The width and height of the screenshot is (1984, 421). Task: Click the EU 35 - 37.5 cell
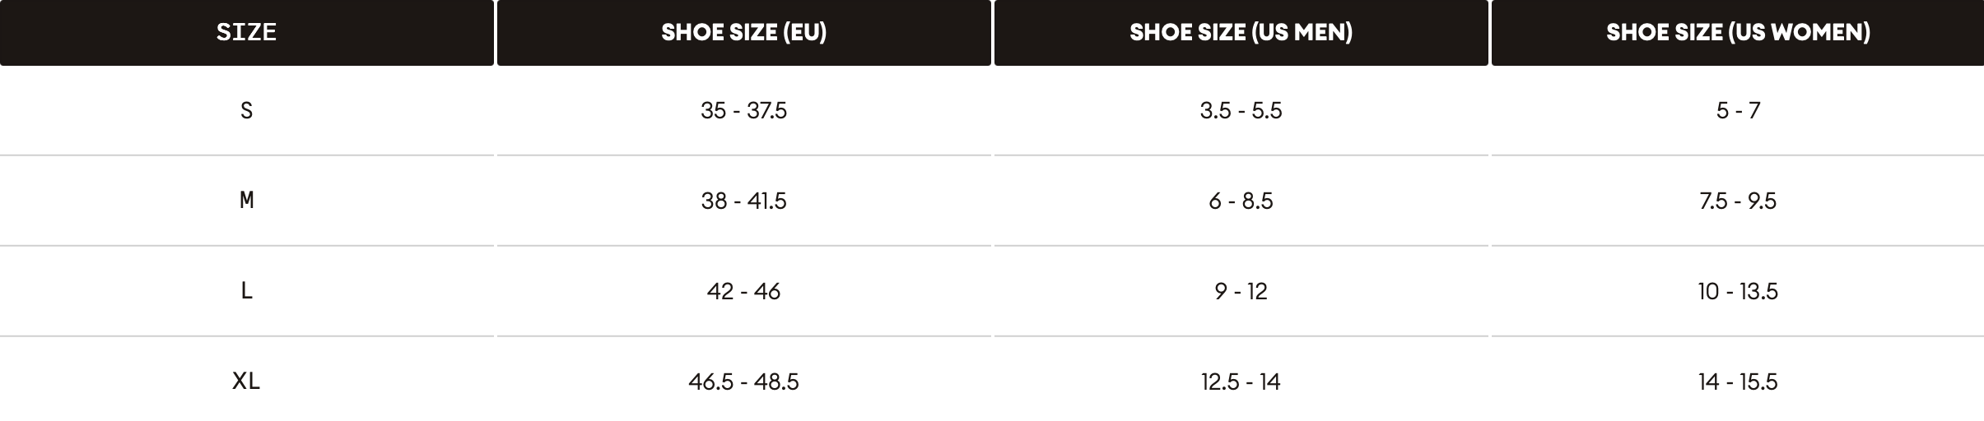click(743, 110)
